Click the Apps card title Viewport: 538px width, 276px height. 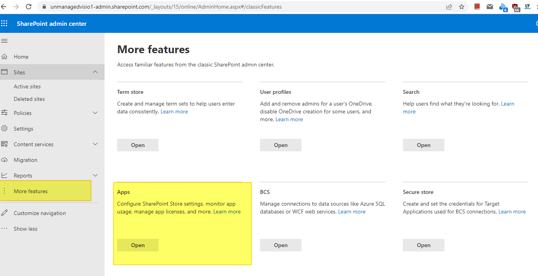(123, 192)
